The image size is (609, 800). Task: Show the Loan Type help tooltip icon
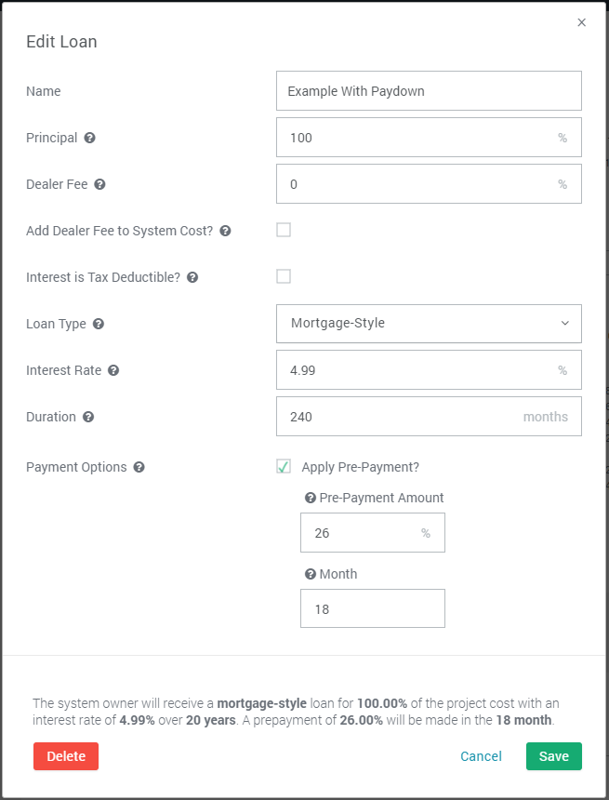tap(99, 324)
